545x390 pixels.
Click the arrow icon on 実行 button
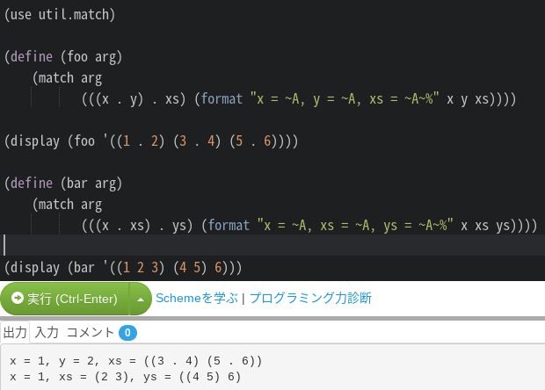tap(18, 298)
